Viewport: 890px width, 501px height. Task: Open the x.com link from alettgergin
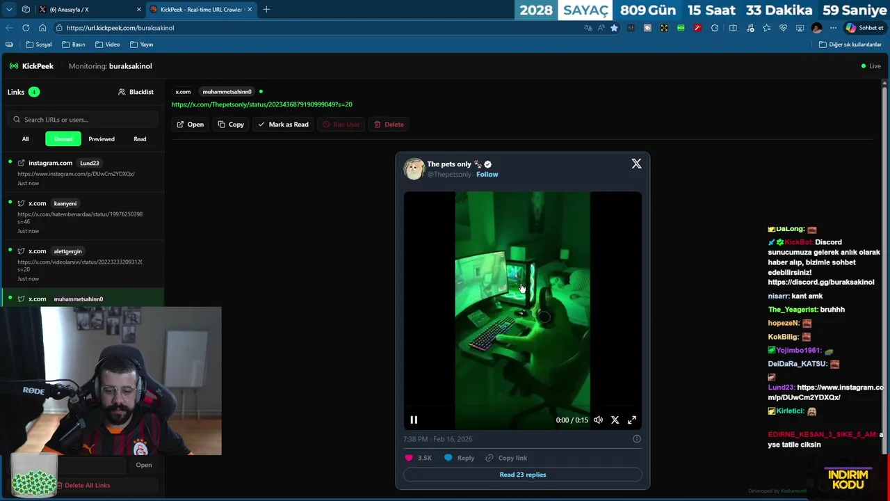point(83,264)
